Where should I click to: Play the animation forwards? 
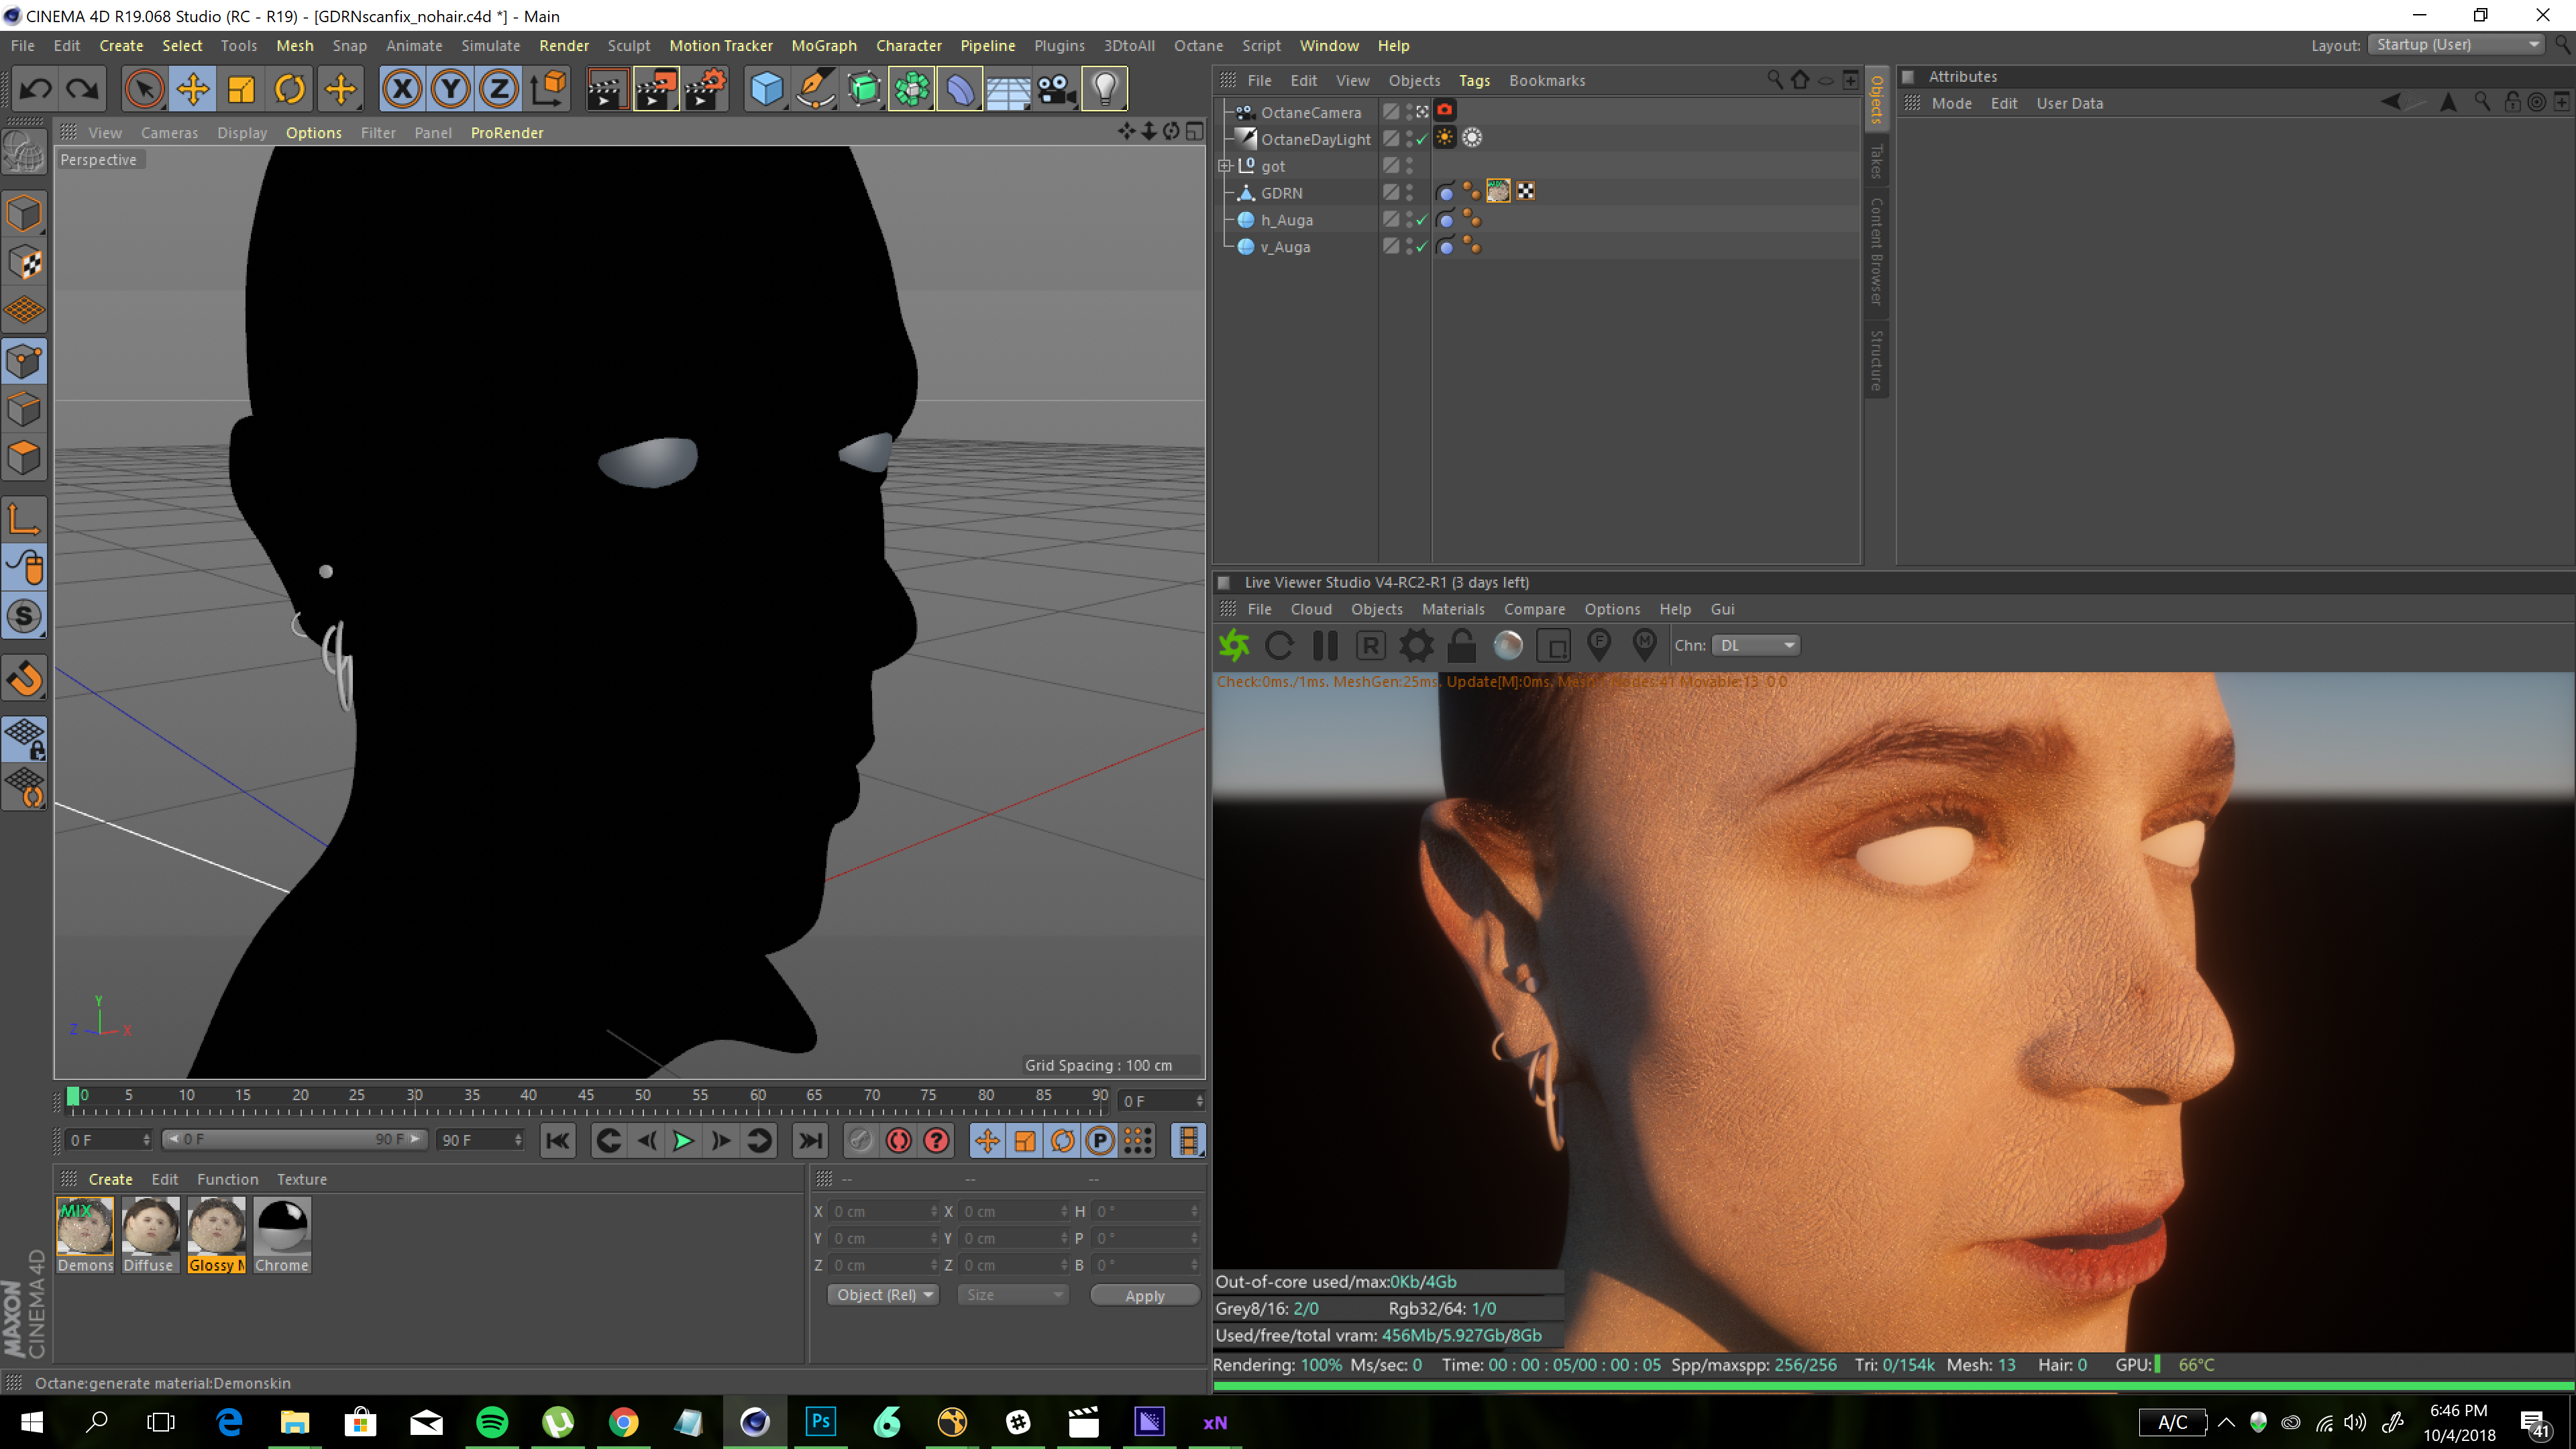[x=683, y=1140]
